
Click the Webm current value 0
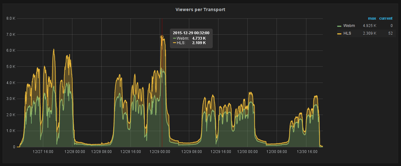pyautogui.click(x=391, y=26)
